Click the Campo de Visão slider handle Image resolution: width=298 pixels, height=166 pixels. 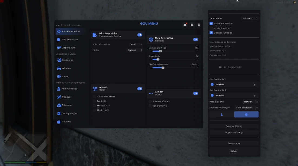point(160,51)
